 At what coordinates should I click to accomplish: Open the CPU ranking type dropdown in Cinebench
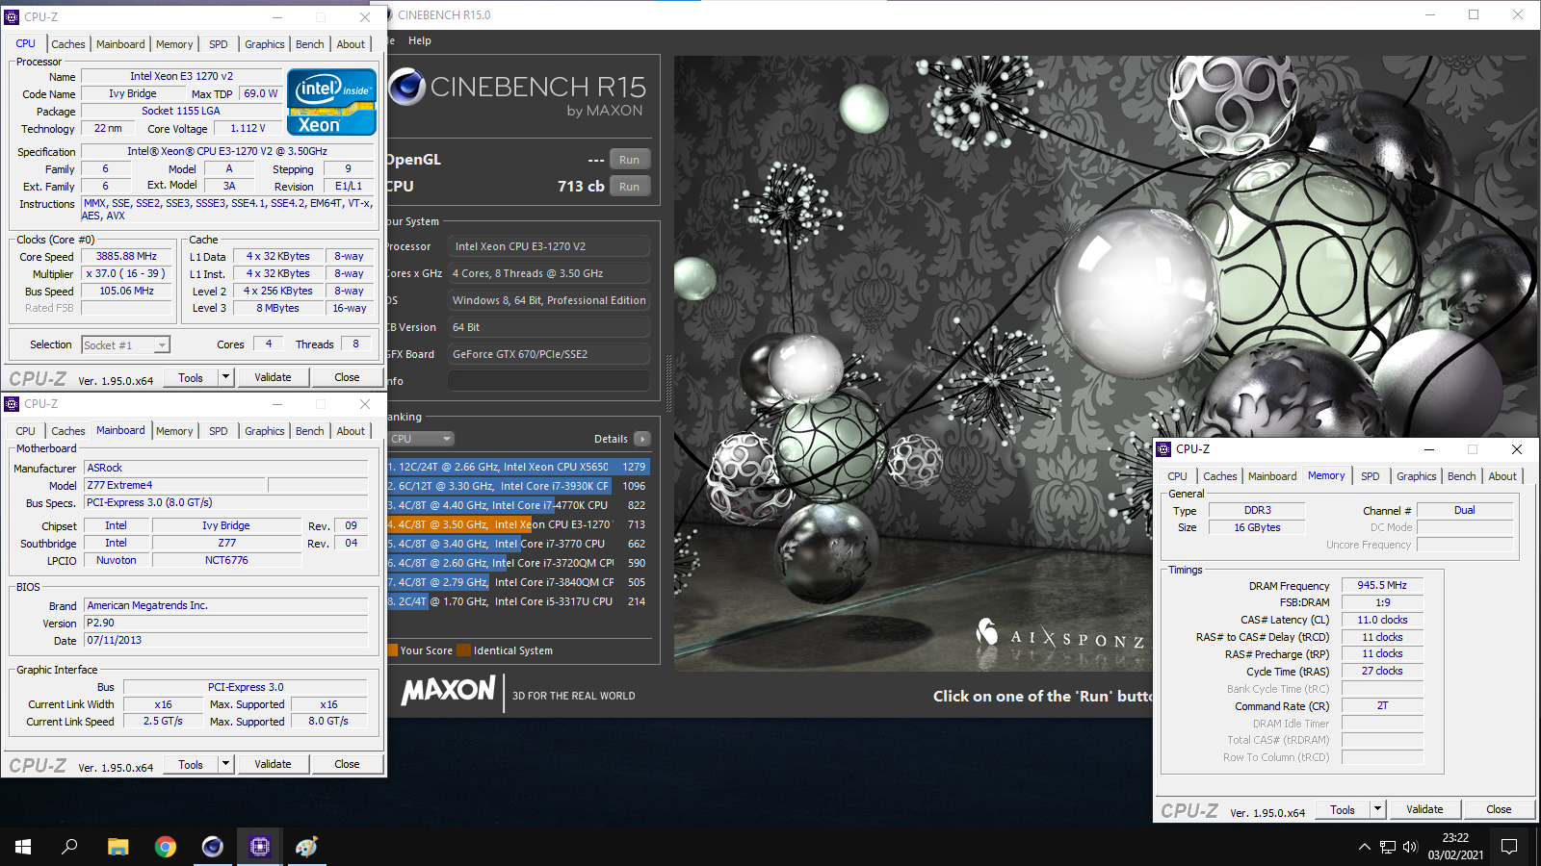422,439
